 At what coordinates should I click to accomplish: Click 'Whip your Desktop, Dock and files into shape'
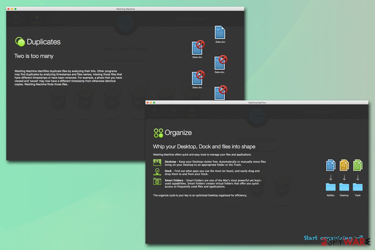[x=204, y=146]
